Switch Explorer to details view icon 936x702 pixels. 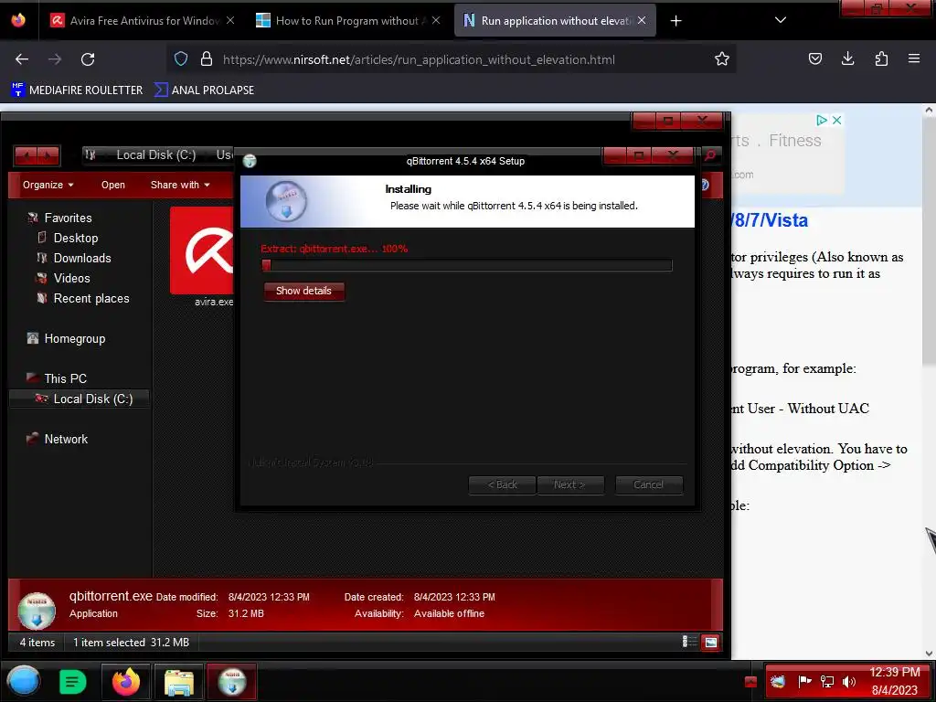(x=689, y=642)
